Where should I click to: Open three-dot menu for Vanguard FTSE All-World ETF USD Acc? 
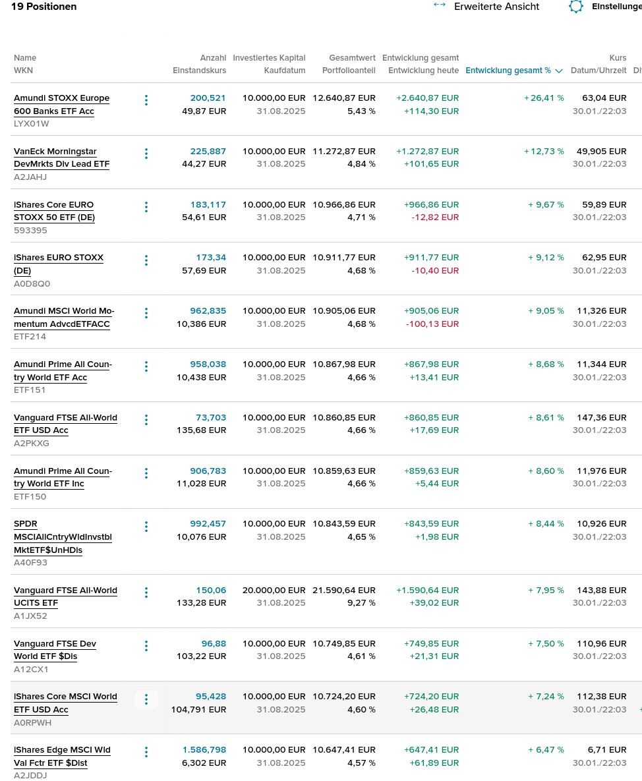coord(146,420)
